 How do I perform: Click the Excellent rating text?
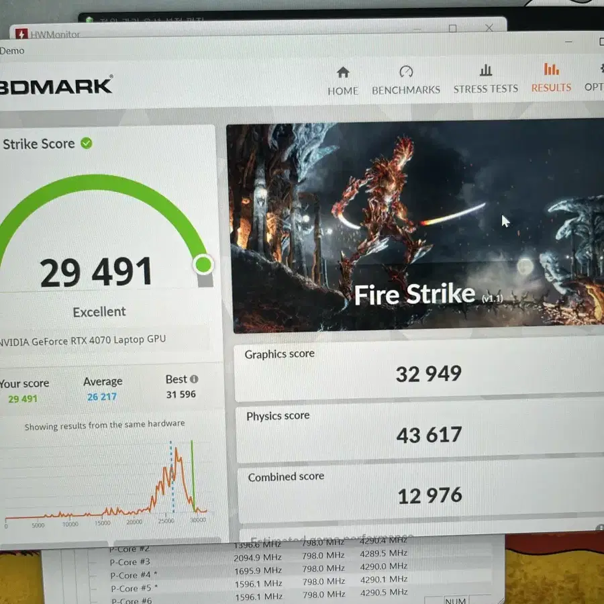point(99,311)
